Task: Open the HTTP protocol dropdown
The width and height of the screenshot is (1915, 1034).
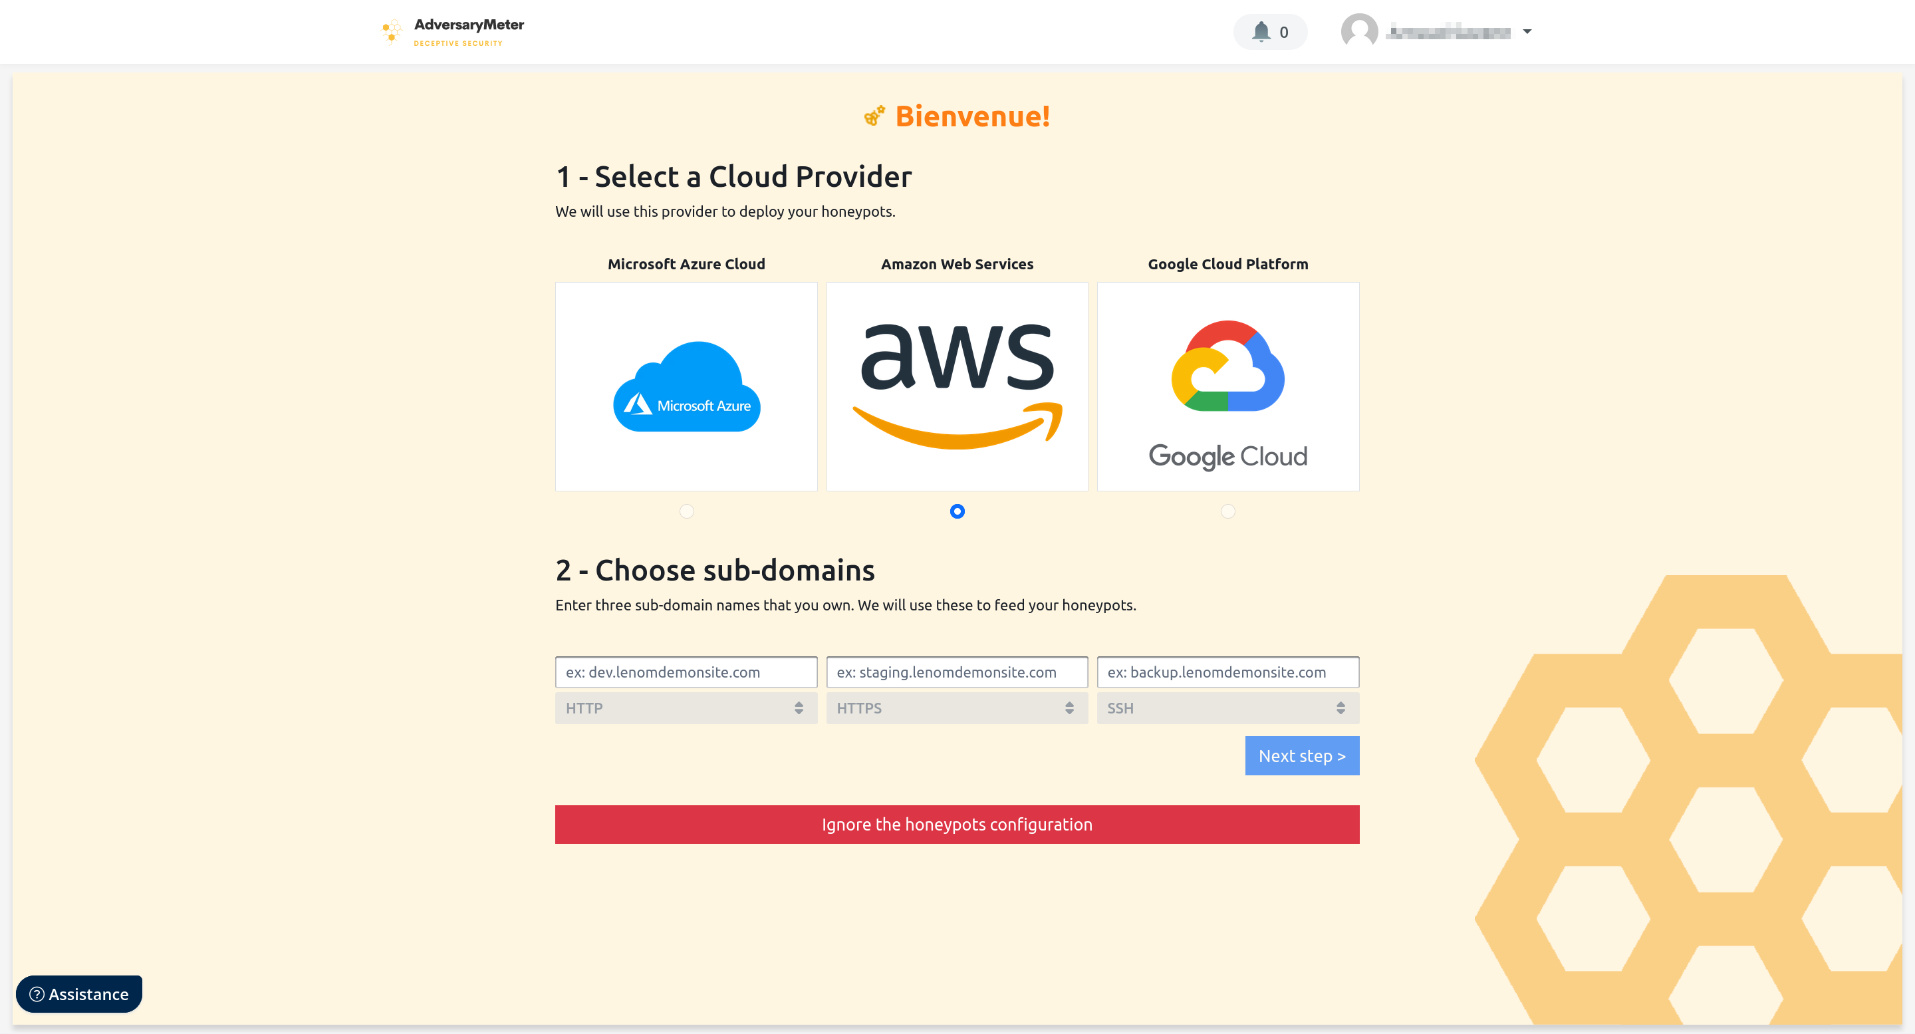Action: [686, 708]
